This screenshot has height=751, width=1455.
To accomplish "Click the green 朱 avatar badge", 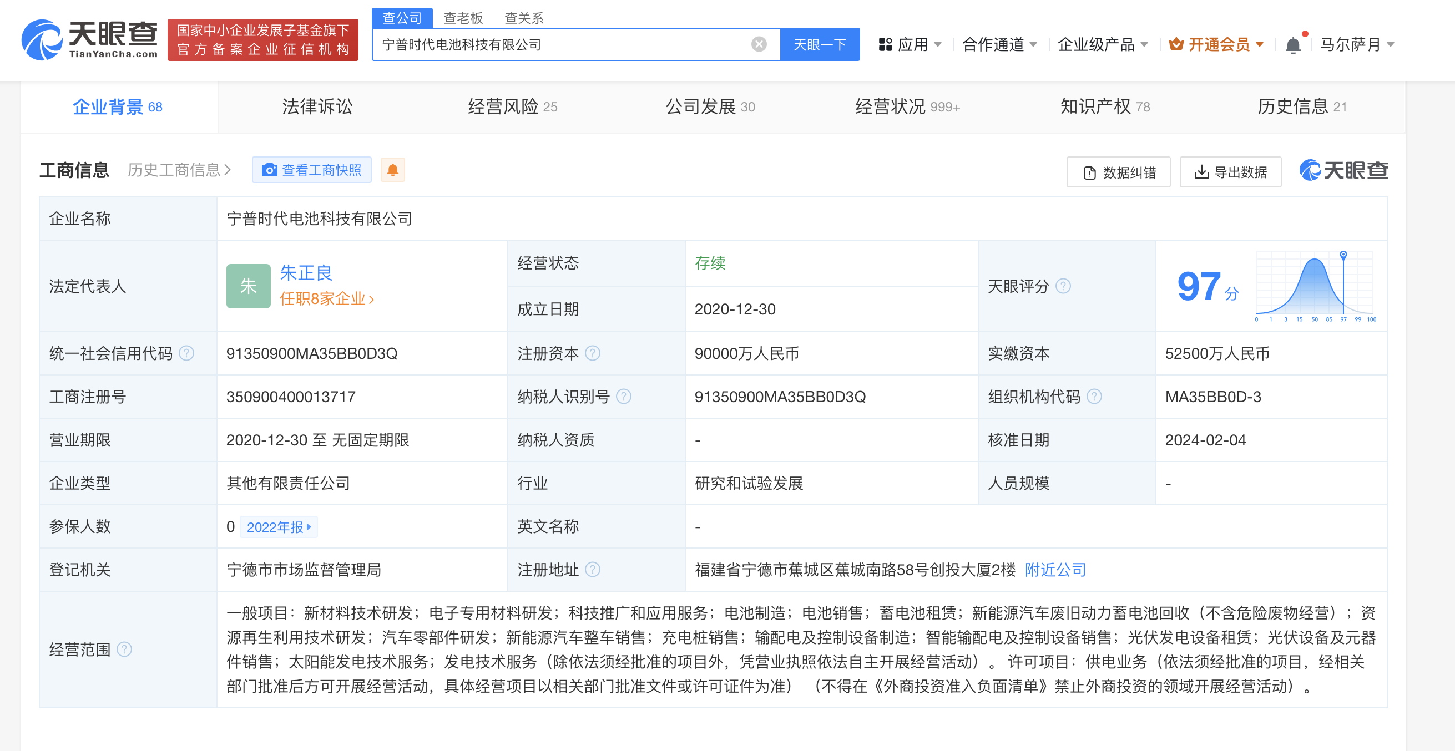I will (248, 286).
